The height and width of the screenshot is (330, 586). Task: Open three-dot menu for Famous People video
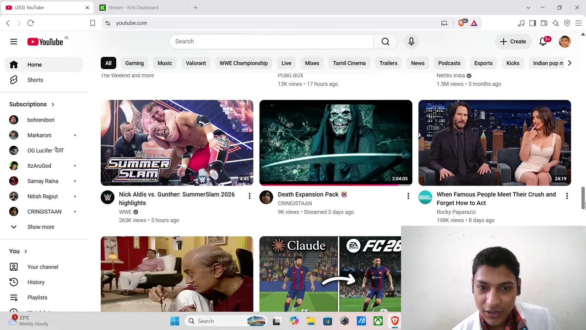click(567, 196)
